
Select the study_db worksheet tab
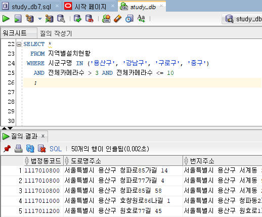(143, 7)
